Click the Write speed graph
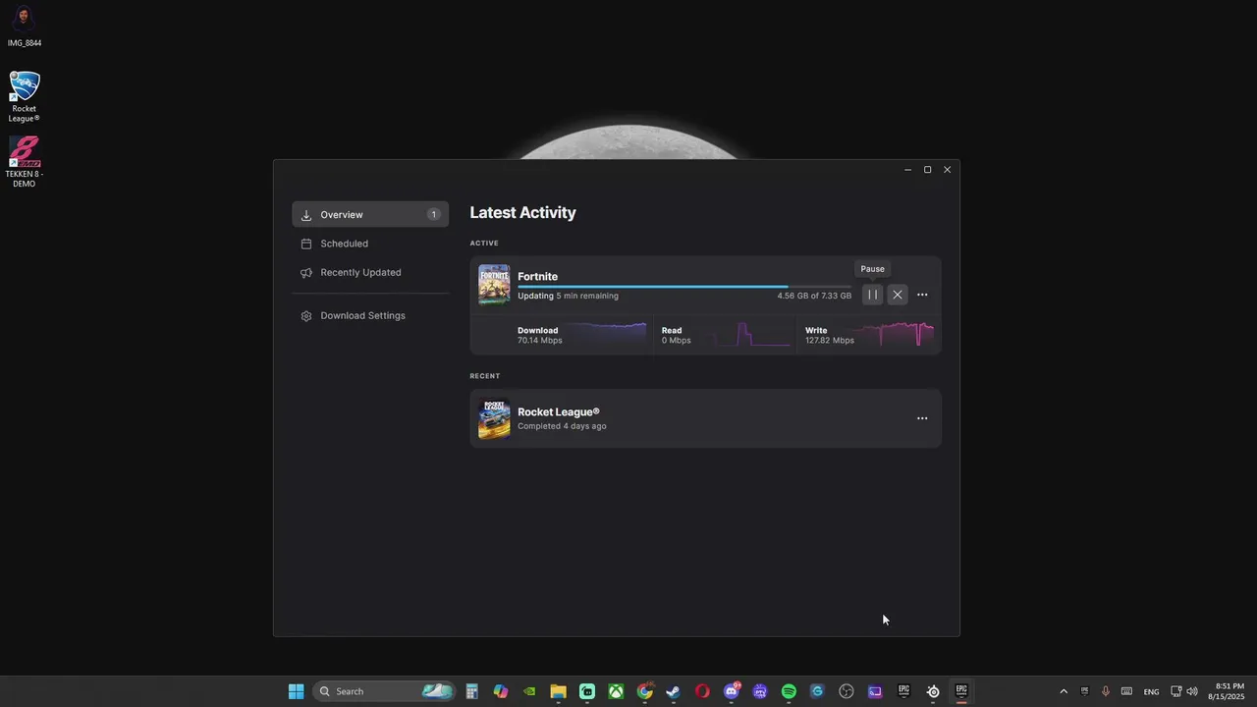The image size is (1257, 707). [x=895, y=334]
